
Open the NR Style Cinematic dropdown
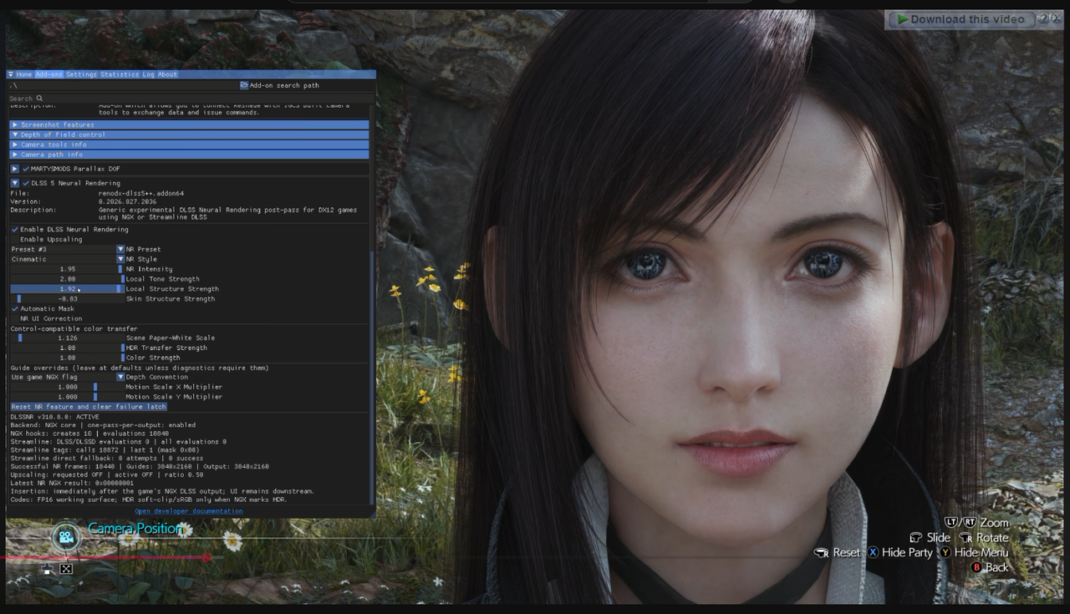click(67, 259)
